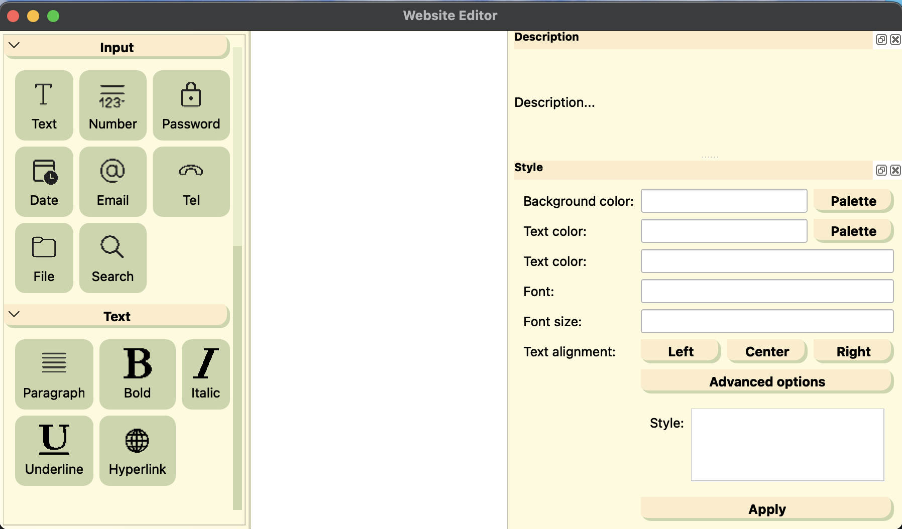
Task: Select the Email input element
Action: click(x=112, y=182)
